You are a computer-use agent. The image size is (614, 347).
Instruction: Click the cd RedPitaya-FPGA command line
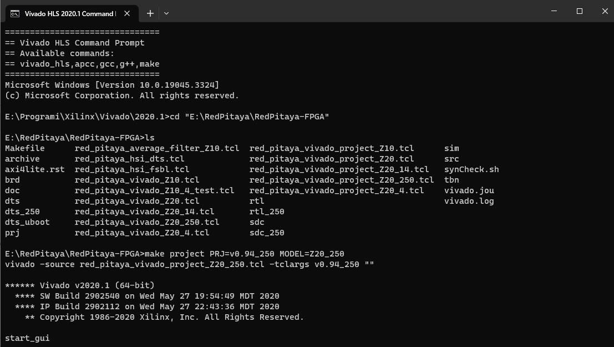(167, 117)
